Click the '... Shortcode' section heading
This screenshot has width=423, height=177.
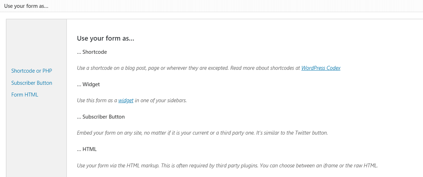92,52
